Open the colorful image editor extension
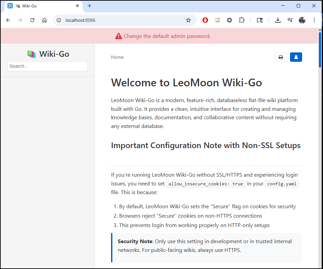 coord(217,20)
